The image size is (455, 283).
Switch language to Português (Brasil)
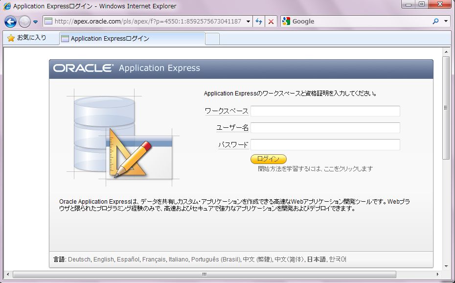216,259
